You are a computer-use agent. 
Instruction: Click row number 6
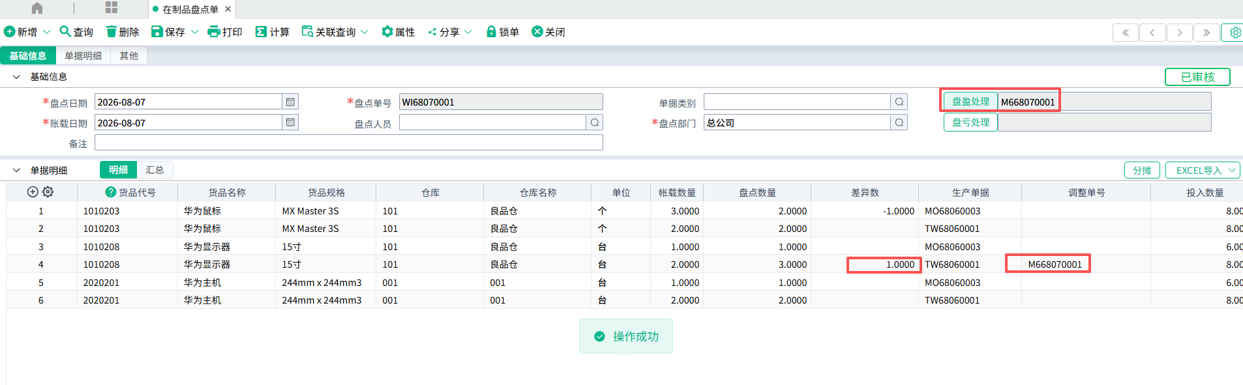click(41, 300)
